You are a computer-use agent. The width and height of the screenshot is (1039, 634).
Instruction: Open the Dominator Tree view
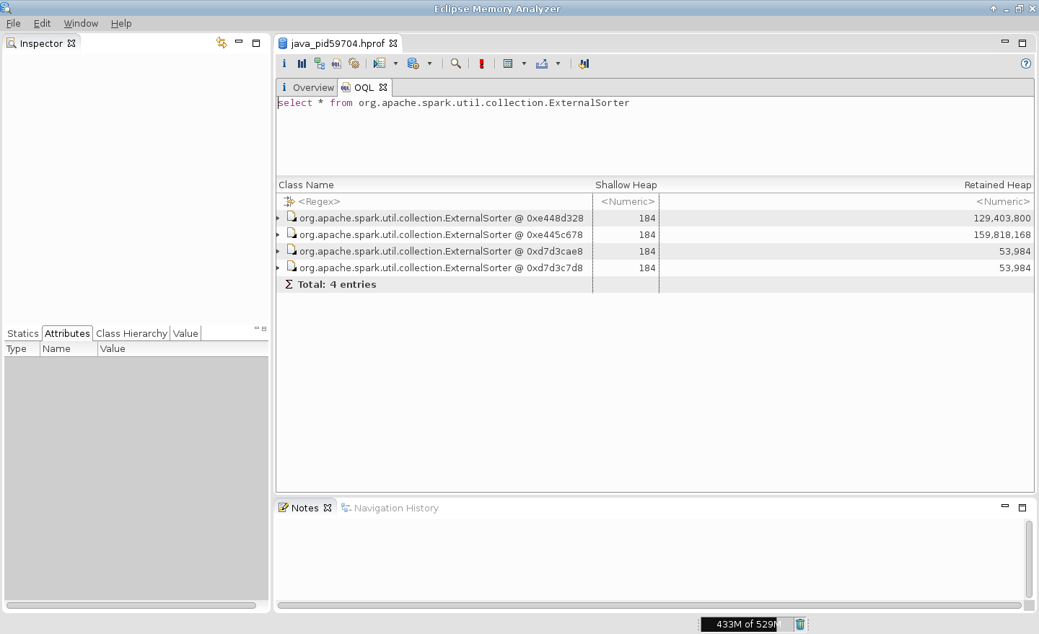coord(320,63)
